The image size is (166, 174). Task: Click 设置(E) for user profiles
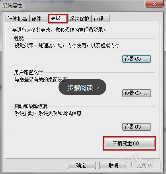(x=137, y=93)
